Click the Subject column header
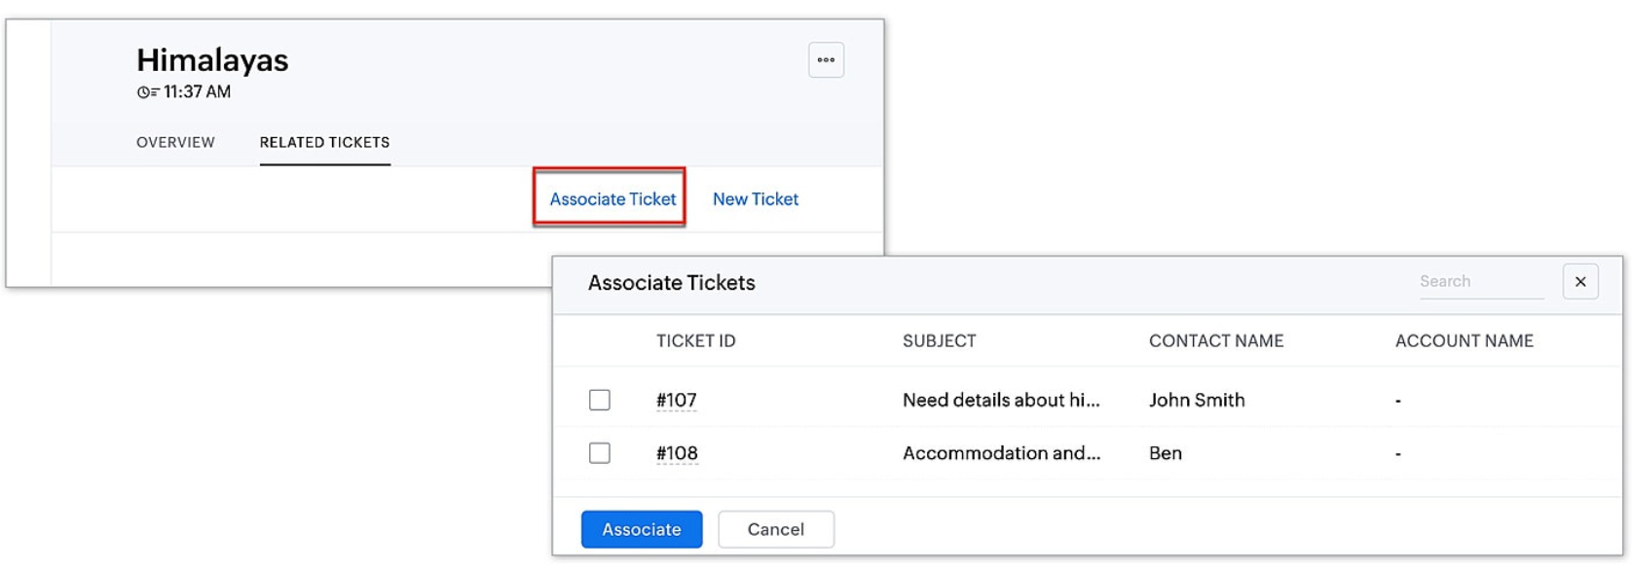This screenshot has height=566, width=1632. click(939, 341)
